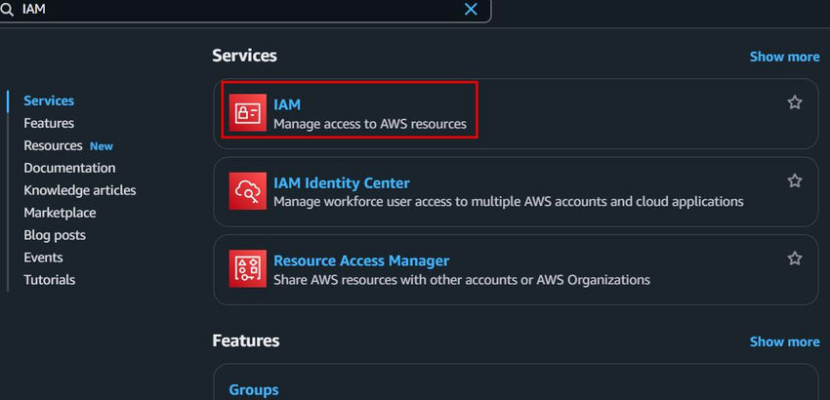Go to Documentation results

pos(69,168)
